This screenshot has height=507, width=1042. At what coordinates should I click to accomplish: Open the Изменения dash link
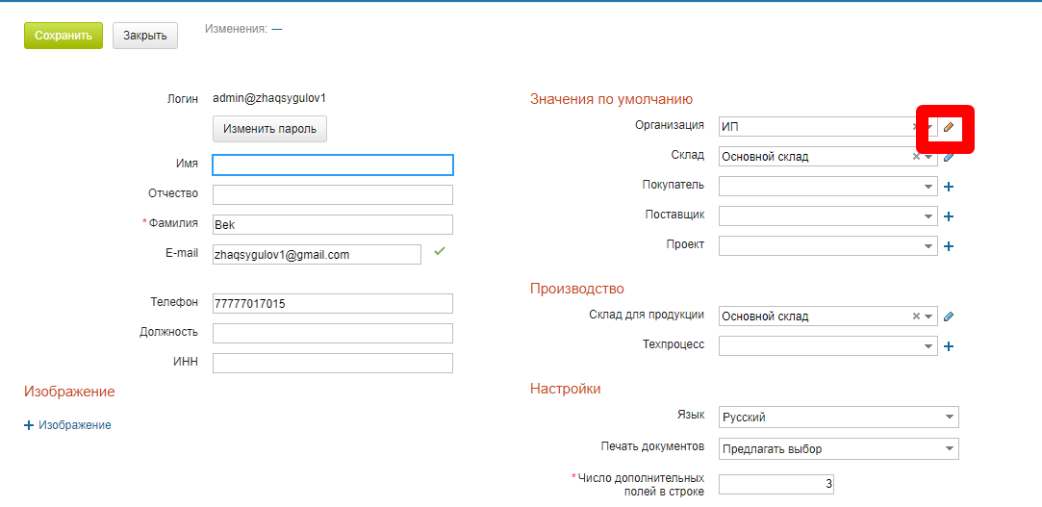[x=276, y=29]
